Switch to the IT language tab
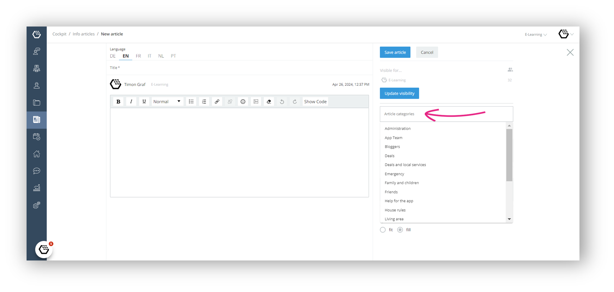The image size is (614, 292). (x=150, y=56)
